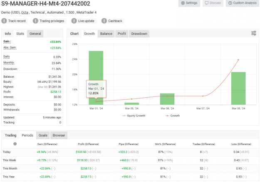The height and width of the screenshot is (182, 260).
Task: Follow the Octa broker link
Action: click(25, 12)
